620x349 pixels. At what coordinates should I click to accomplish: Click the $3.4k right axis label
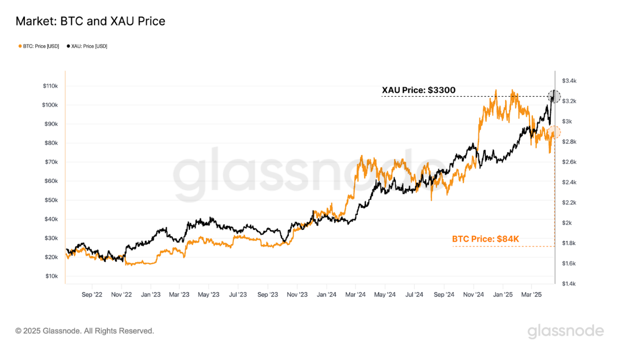569,81
